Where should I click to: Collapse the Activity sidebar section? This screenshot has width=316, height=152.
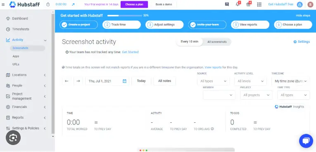pos(45,40)
